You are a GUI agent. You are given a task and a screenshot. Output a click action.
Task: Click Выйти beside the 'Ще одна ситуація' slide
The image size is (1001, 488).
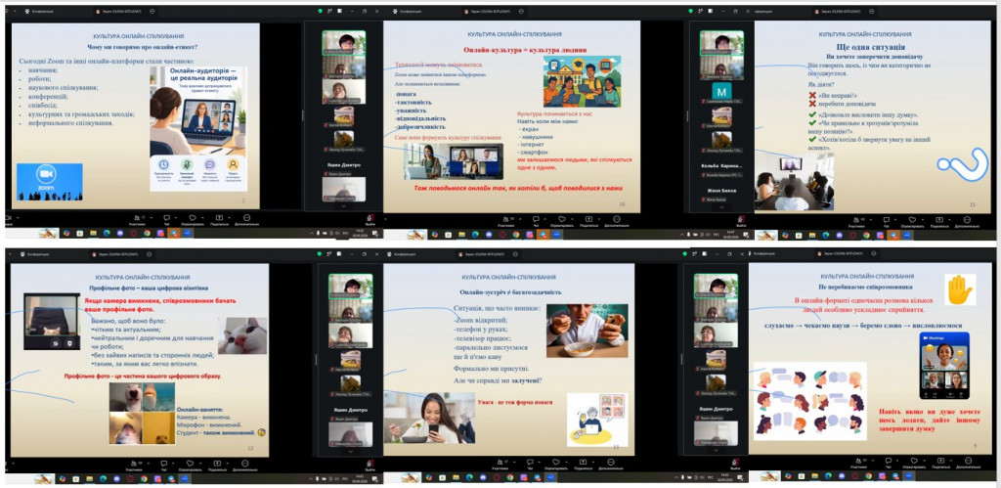tap(741, 222)
